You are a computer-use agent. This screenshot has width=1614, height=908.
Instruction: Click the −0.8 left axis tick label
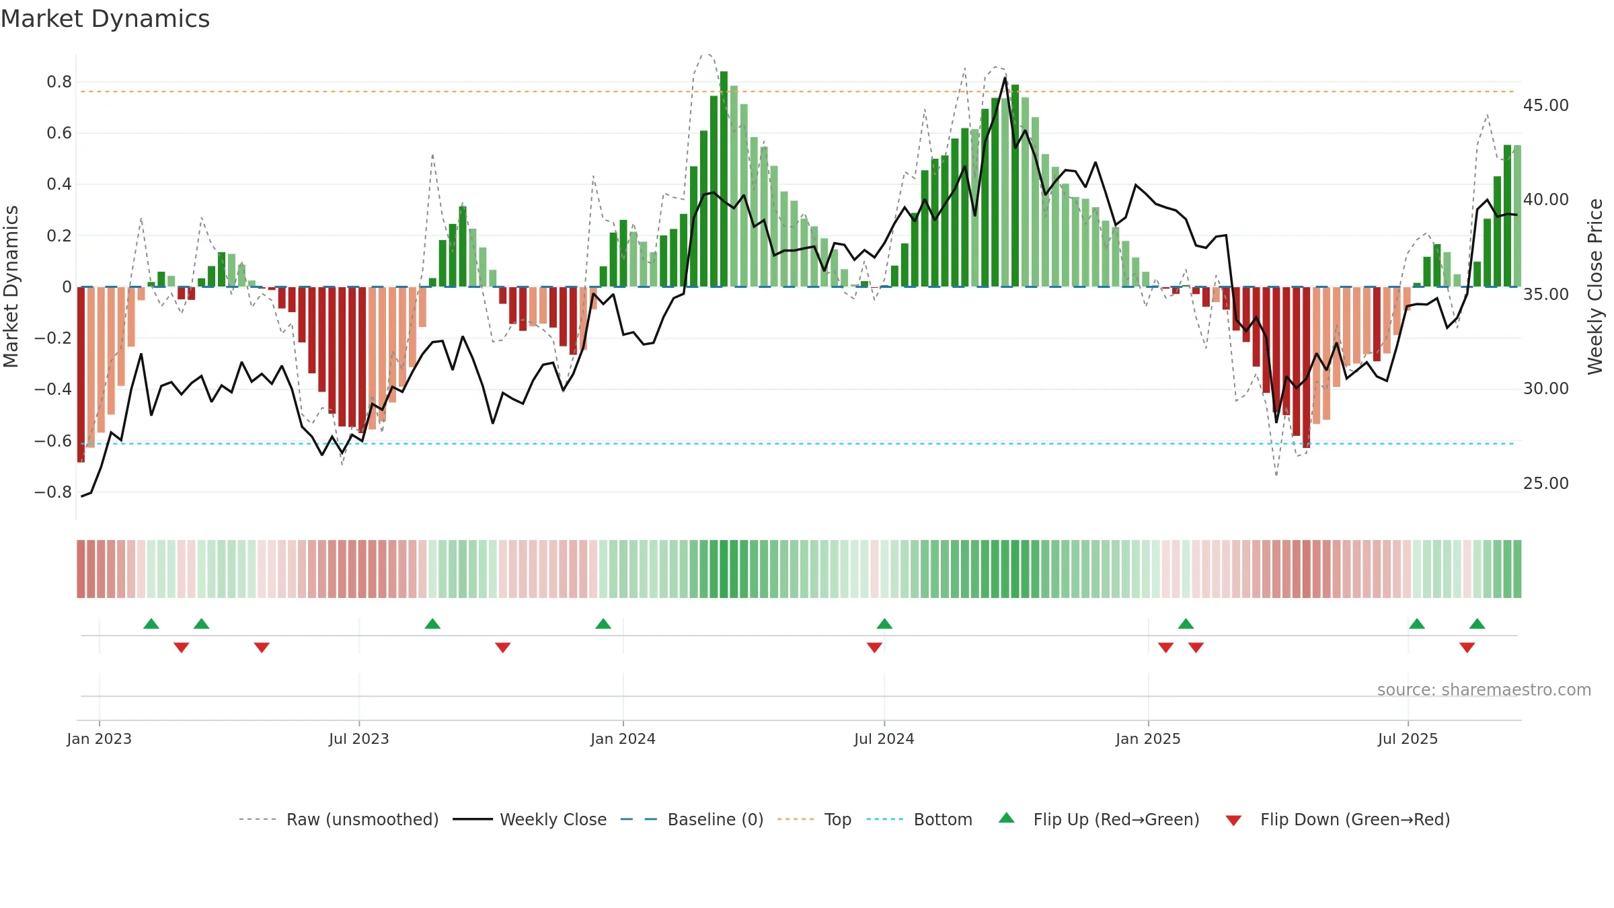coord(53,492)
